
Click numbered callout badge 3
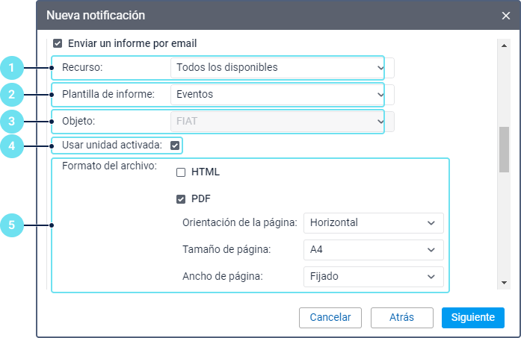[10, 121]
